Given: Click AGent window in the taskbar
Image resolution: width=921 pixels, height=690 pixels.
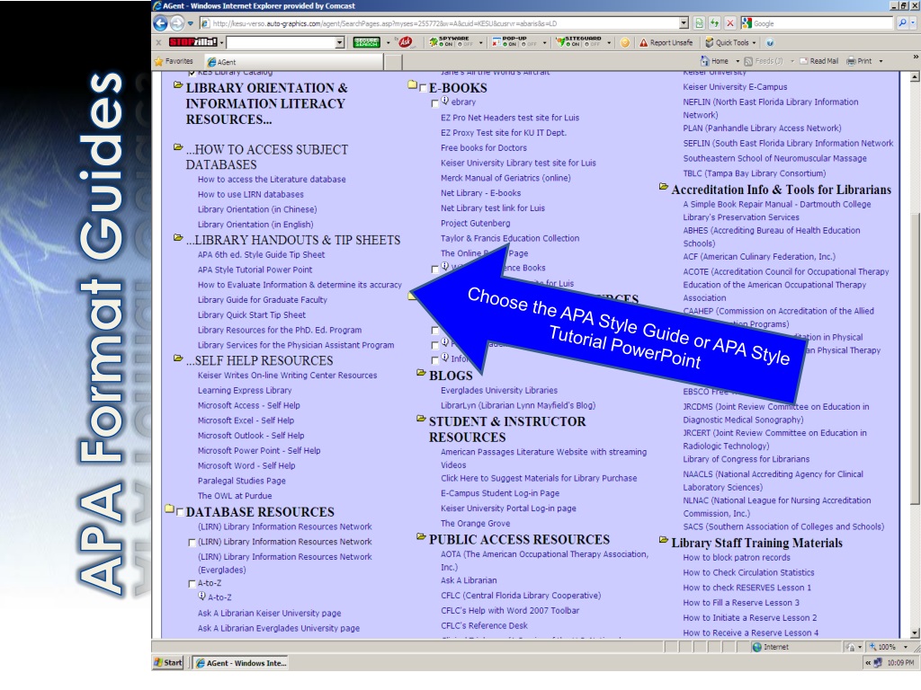Looking at the screenshot, I should tap(240, 663).
